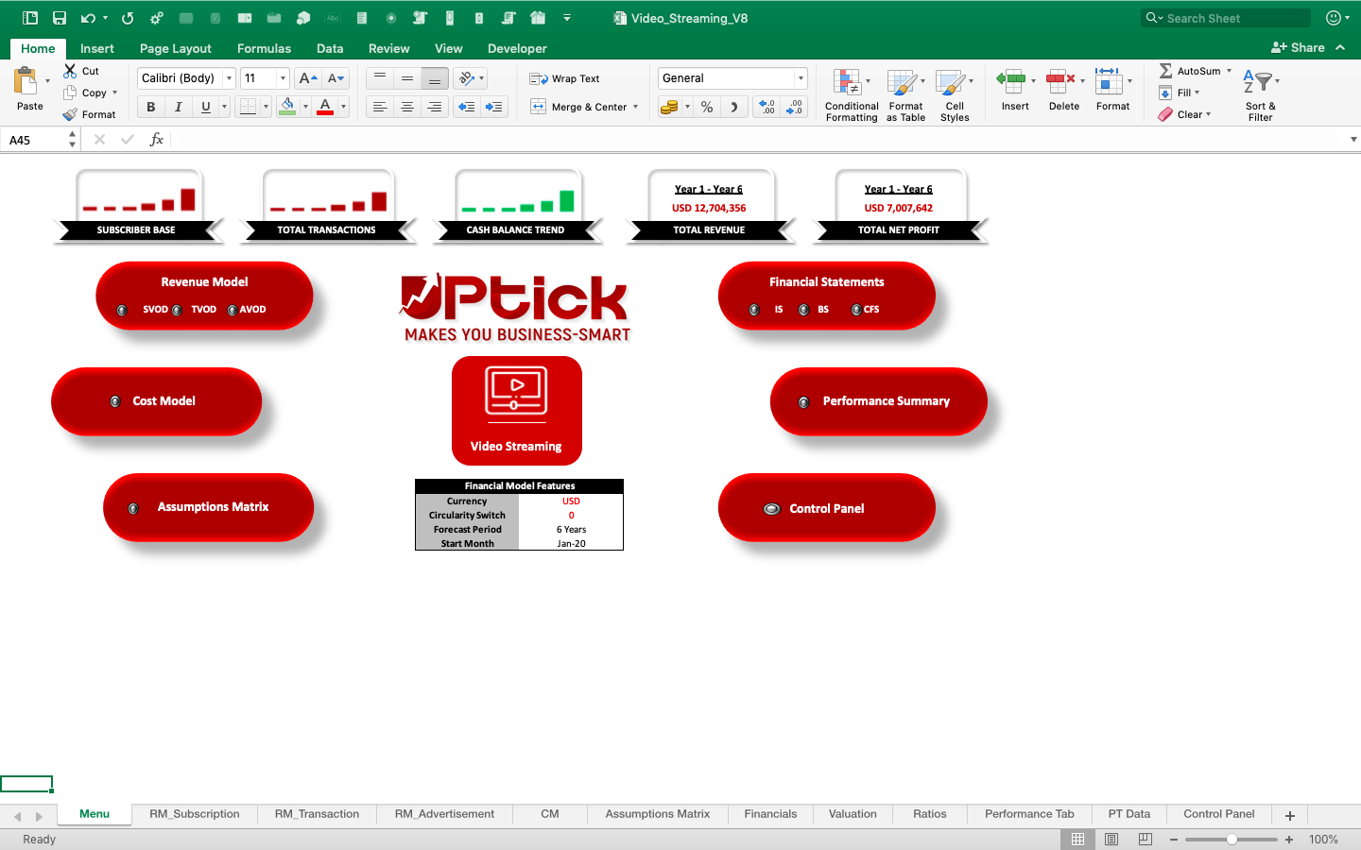Open Format as Table

(x=905, y=94)
